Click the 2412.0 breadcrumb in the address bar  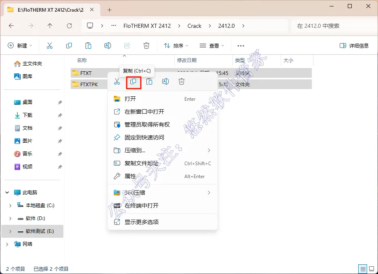click(226, 26)
